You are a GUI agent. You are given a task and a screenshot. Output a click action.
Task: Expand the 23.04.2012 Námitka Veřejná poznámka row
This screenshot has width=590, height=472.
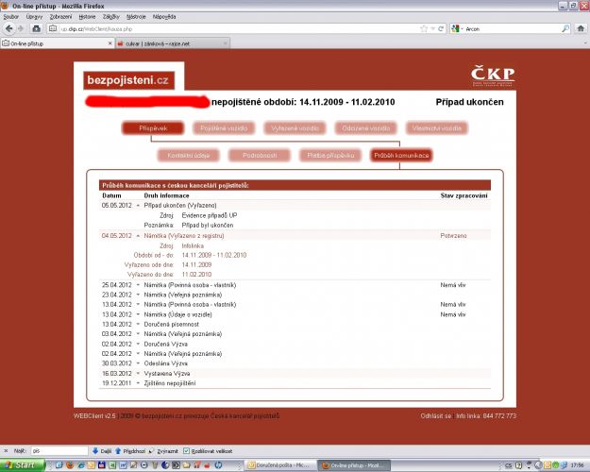click(x=138, y=295)
